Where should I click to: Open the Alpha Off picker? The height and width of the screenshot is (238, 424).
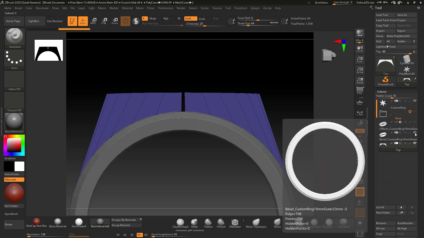pos(14,81)
